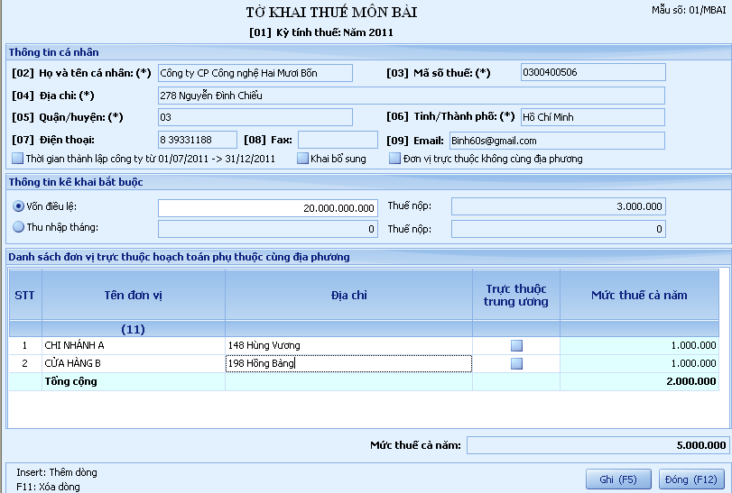Image resolution: width=732 pixels, height=493 pixels.
Task: Click the Vốn điều lệ amount field
Action: click(x=267, y=208)
